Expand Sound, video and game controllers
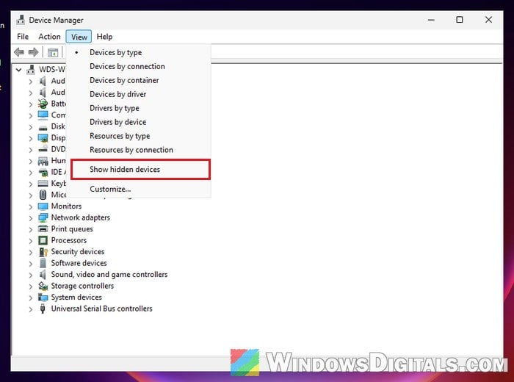The width and height of the screenshot is (514, 382). (31, 275)
